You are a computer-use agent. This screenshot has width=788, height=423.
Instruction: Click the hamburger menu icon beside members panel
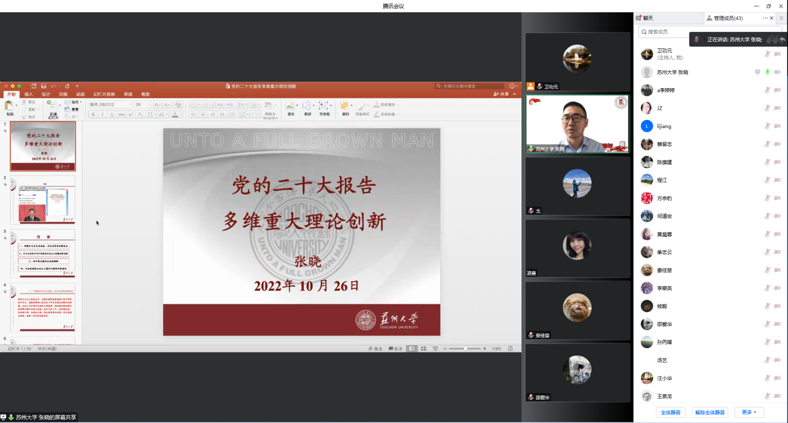click(x=781, y=18)
